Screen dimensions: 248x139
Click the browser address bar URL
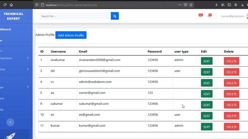point(71,5)
